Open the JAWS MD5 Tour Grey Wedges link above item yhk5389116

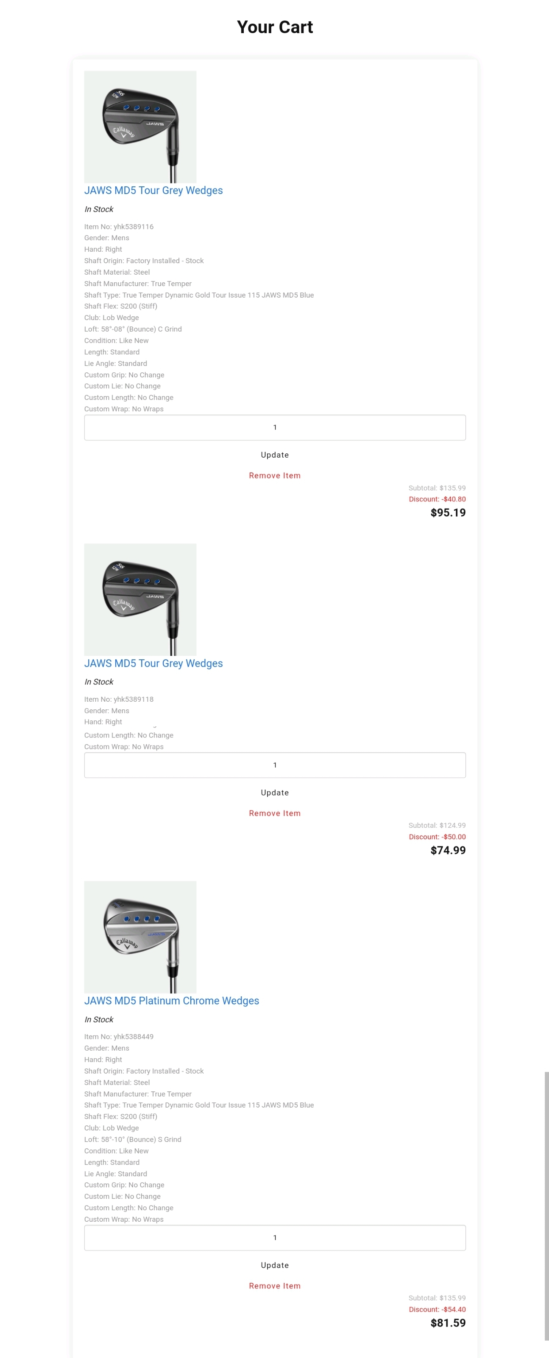pos(153,190)
